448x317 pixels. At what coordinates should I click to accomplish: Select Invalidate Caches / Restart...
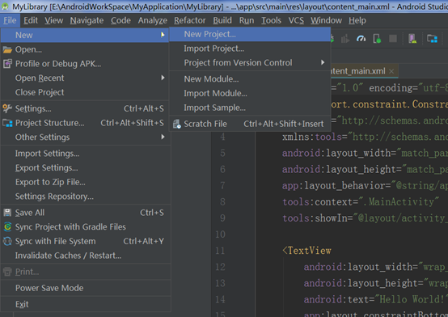click(x=85, y=256)
